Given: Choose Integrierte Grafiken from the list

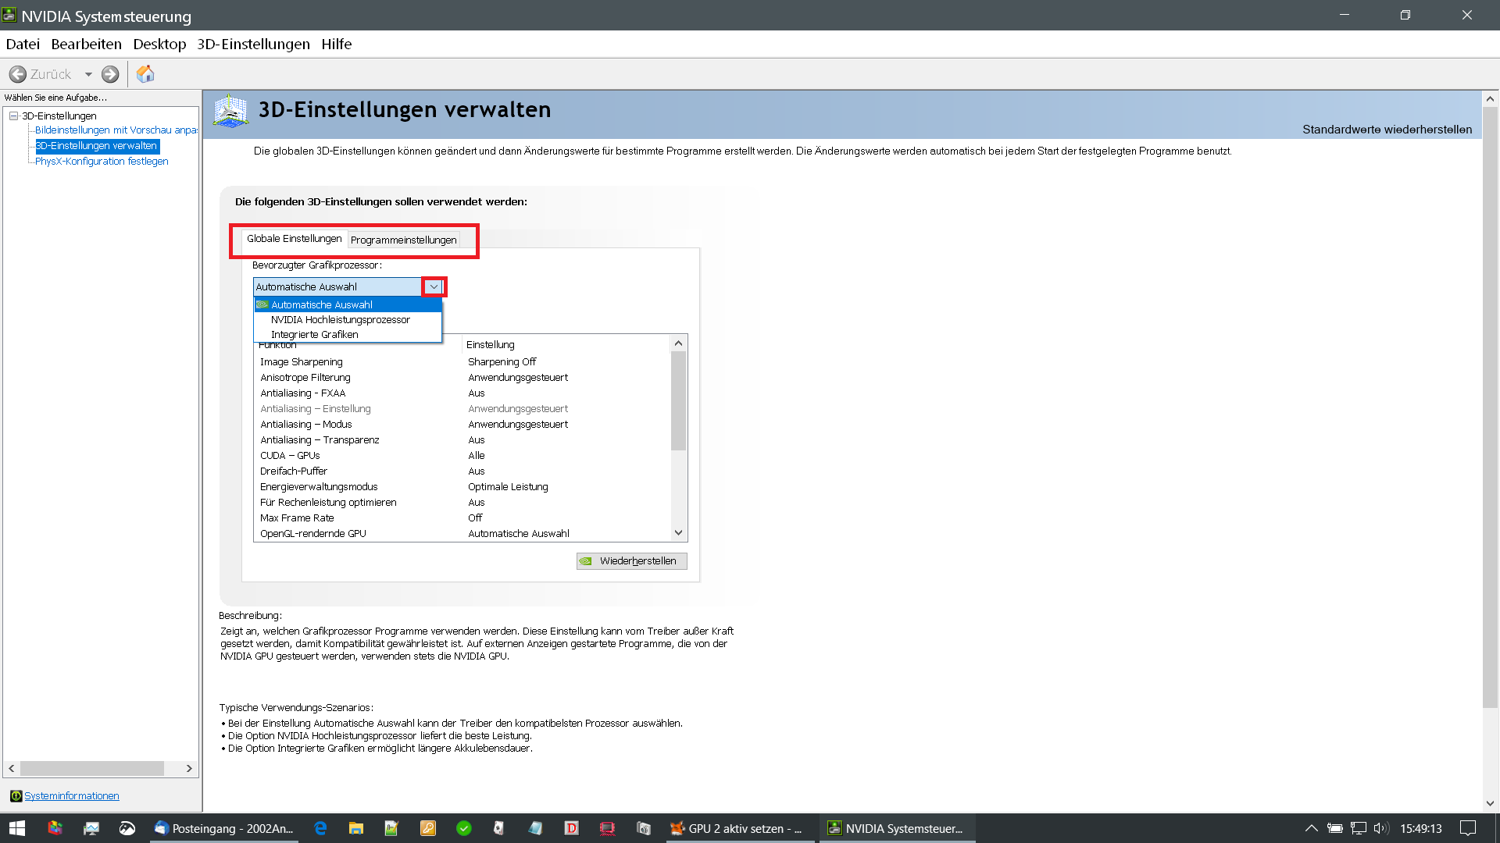Looking at the screenshot, I should click(x=314, y=334).
